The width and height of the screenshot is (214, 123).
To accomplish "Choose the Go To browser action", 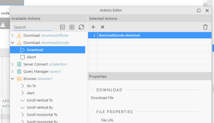I will 31,86.
